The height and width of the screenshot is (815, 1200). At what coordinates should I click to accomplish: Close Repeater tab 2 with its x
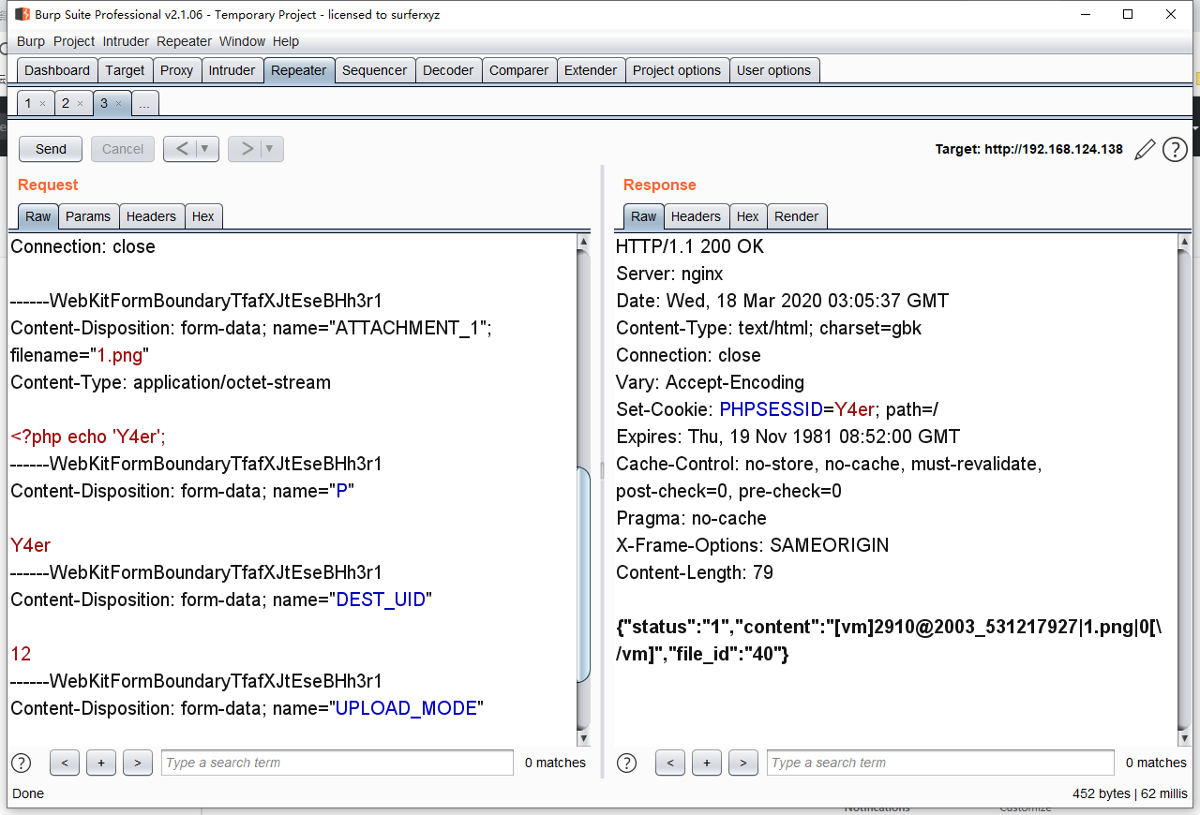point(81,104)
